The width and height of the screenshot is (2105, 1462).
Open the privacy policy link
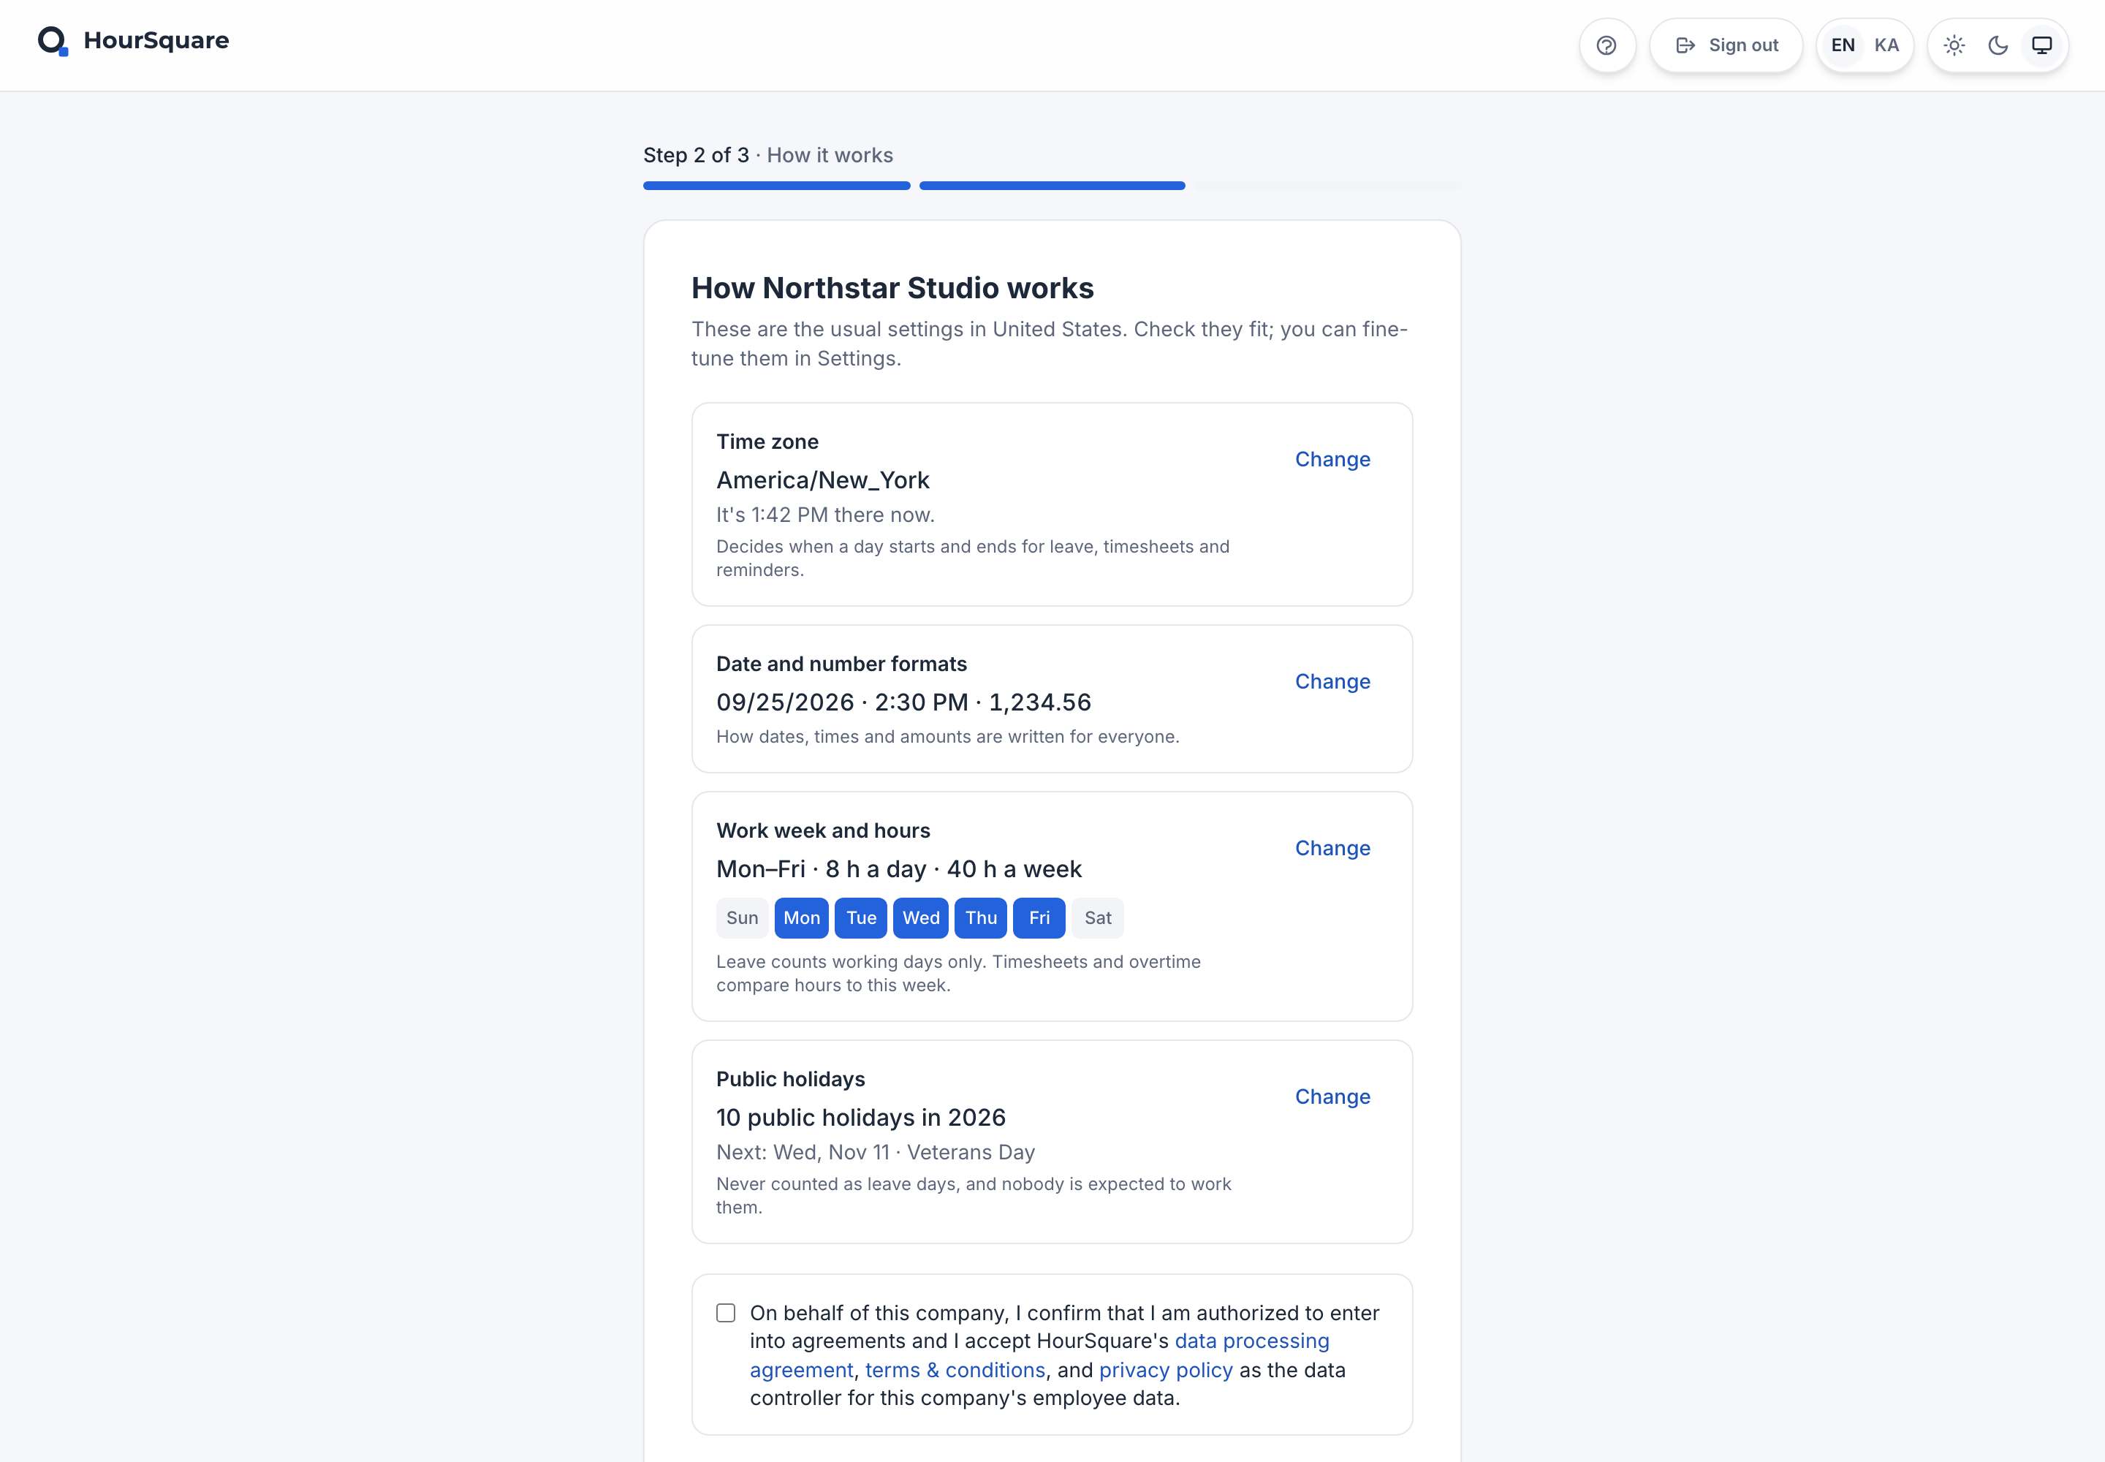tap(1165, 1371)
